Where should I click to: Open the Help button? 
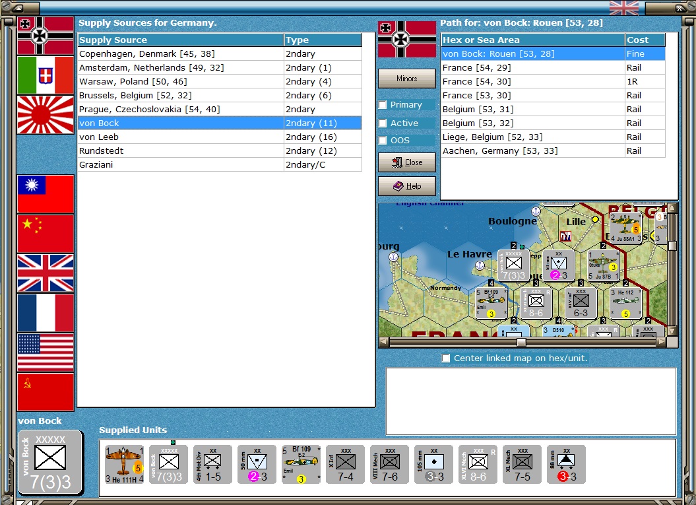407,186
